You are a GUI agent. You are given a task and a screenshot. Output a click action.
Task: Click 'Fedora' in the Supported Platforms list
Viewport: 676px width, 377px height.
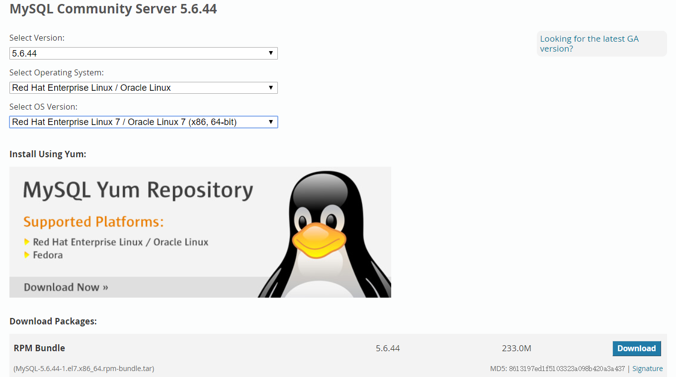coord(48,255)
